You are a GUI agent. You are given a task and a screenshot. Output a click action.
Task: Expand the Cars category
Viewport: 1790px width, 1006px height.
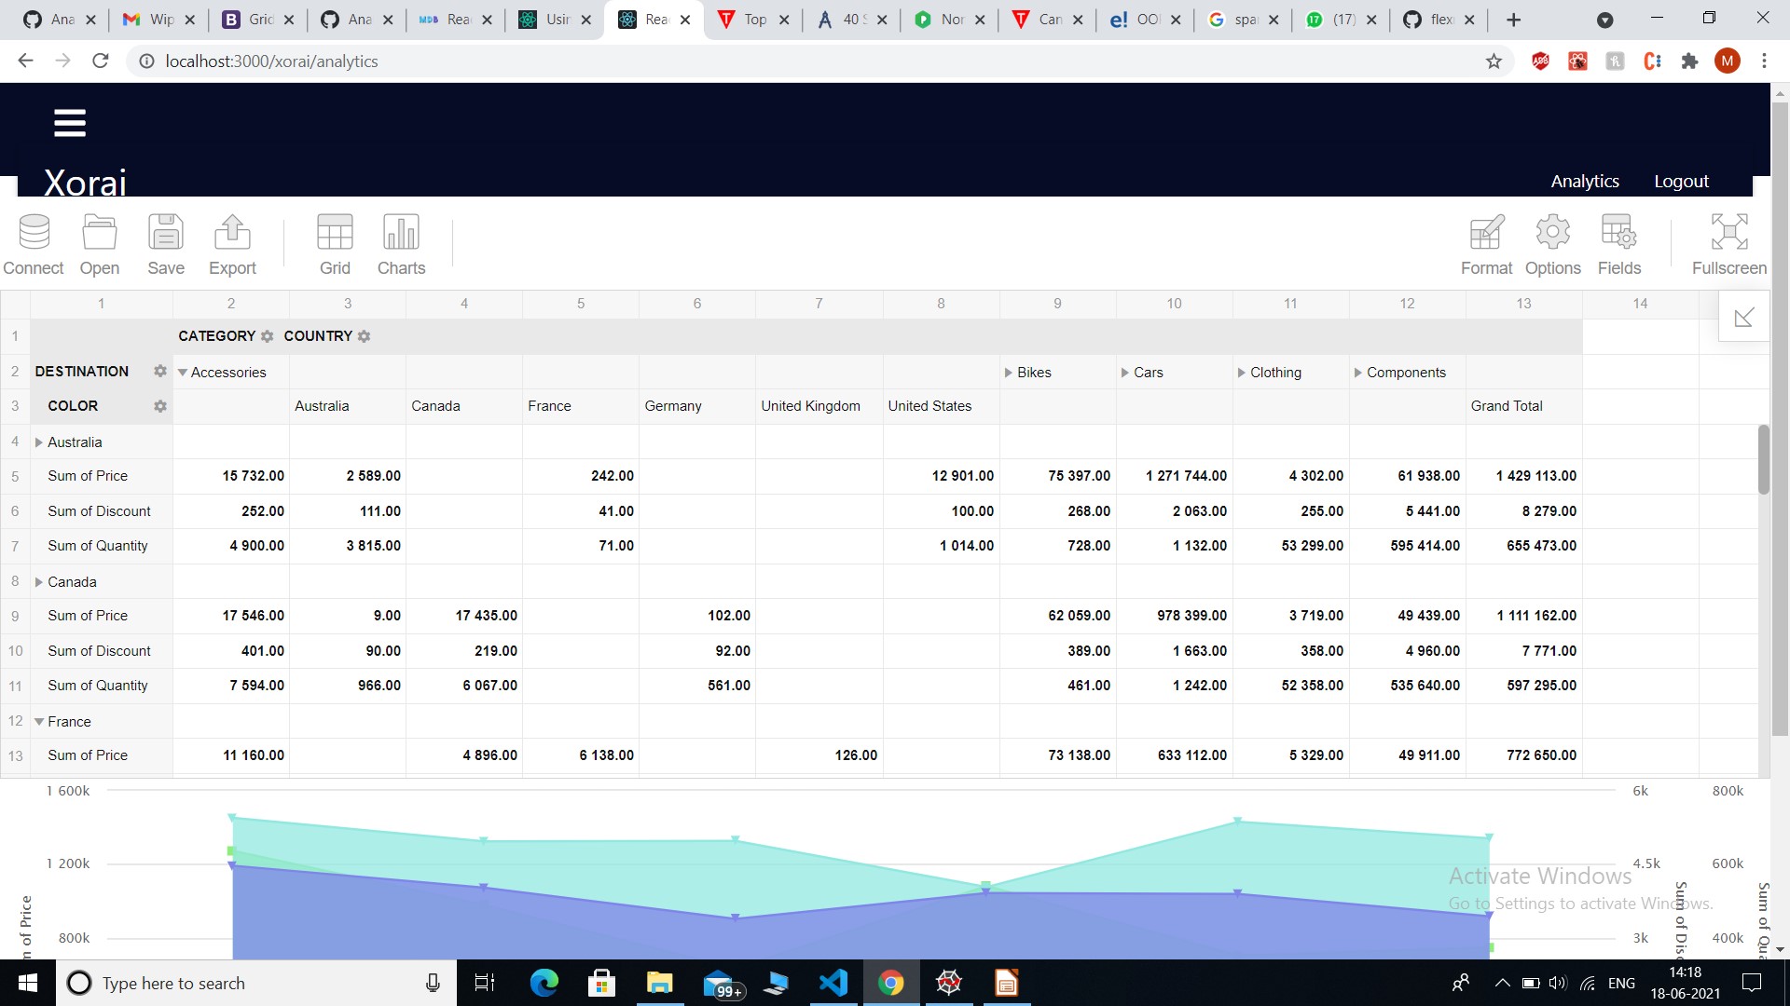click(x=1124, y=372)
